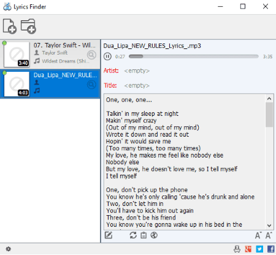Select the Taylor Swift Wildest Dreams track
Viewport: 276px width, 255px height.
[50, 55]
